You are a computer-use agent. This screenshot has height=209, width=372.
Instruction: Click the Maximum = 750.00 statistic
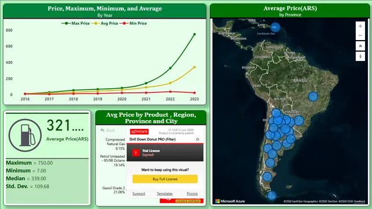click(x=30, y=163)
